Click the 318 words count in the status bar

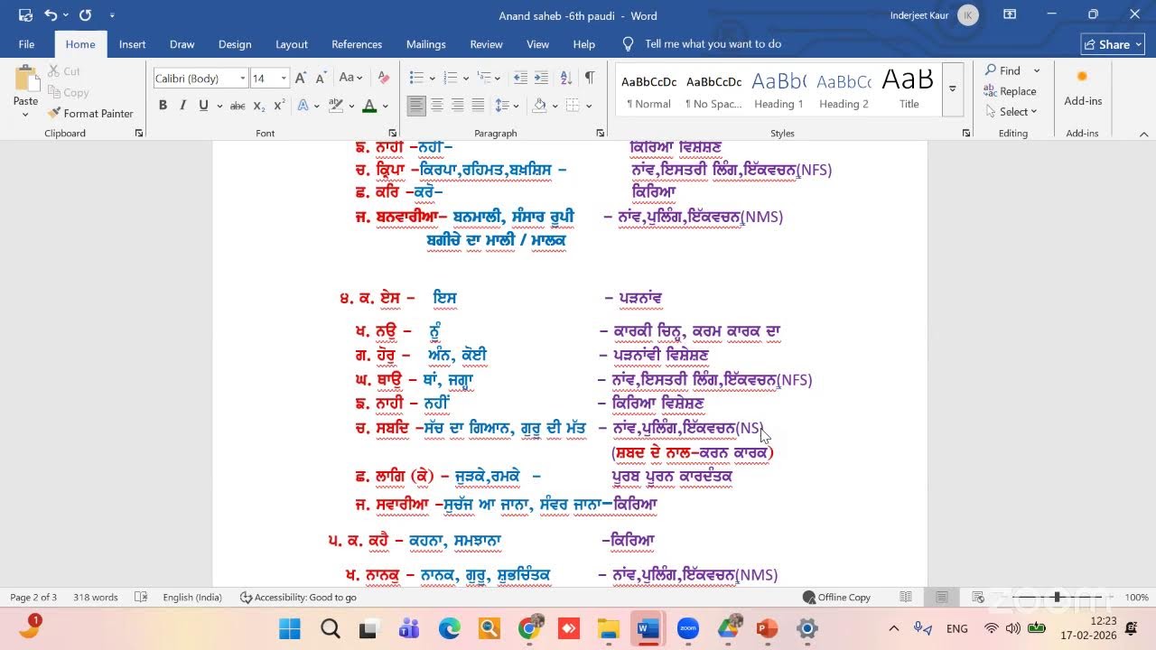(x=96, y=597)
